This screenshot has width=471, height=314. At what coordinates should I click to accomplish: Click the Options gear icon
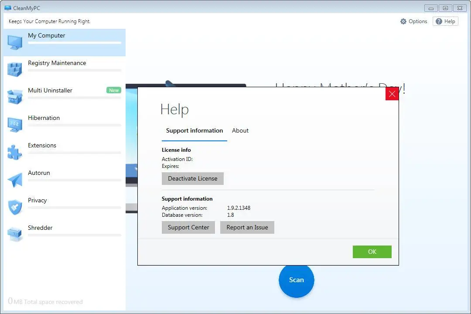(403, 21)
